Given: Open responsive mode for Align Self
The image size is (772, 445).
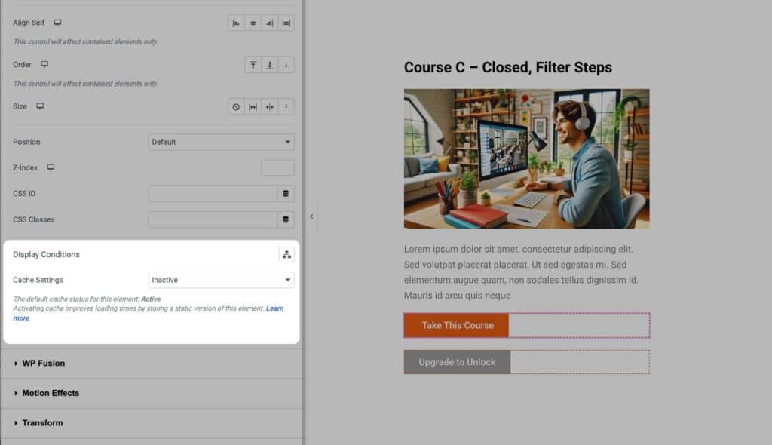Looking at the screenshot, I should pos(57,22).
